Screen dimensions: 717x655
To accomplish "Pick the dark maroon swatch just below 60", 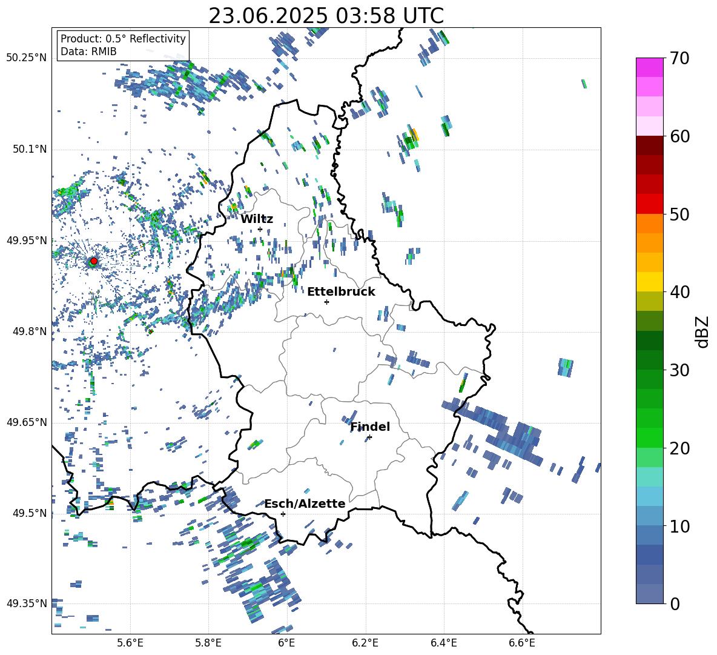I will pyautogui.click(x=649, y=145).
